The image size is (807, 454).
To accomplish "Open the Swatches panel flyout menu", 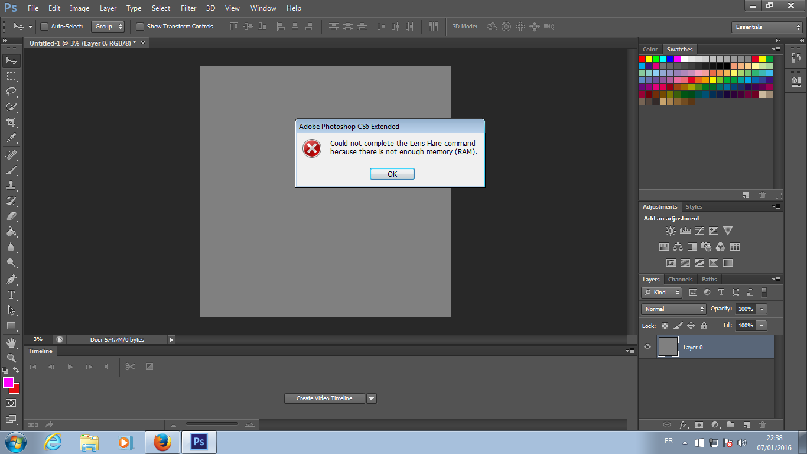I will tap(776, 50).
